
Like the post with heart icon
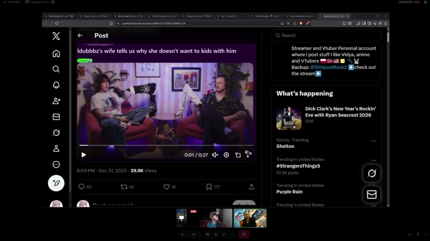(x=170, y=187)
